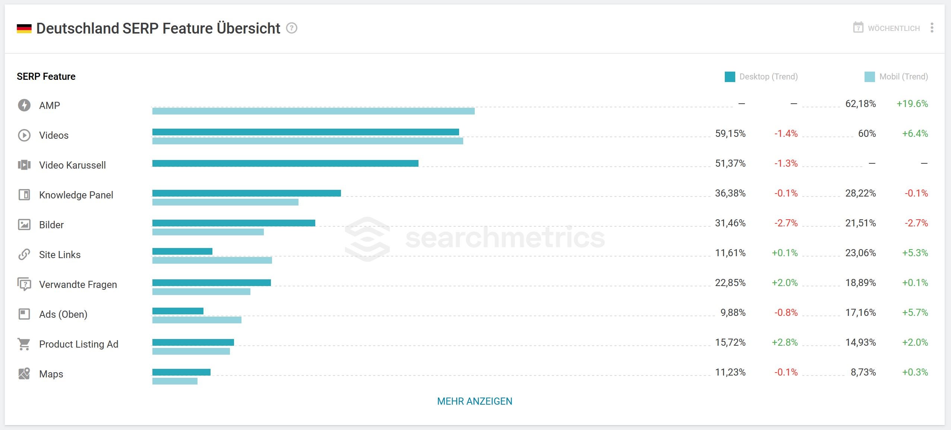The width and height of the screenshot is (951, 430).
Task: Click the Verwandte Fragen question icon
Action: pyautogui.click(x=24, y=284)
